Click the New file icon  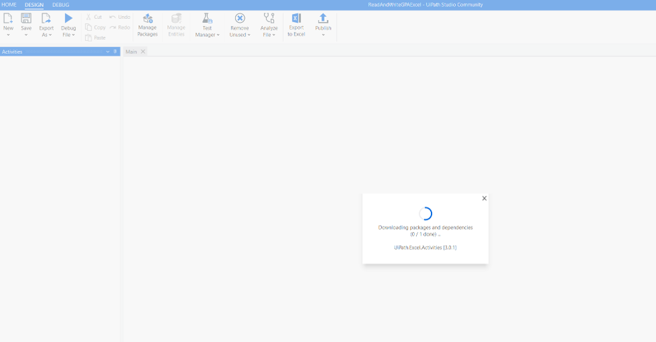[x=8, y=18]
